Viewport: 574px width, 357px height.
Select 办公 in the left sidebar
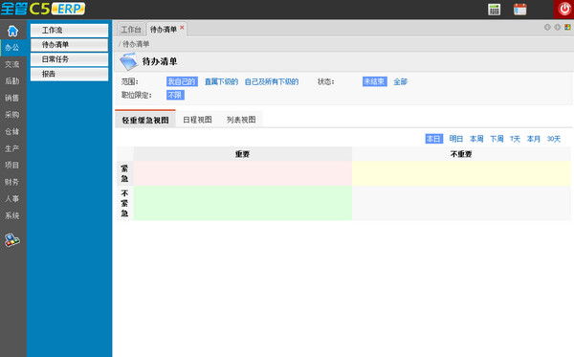(12, 48)
